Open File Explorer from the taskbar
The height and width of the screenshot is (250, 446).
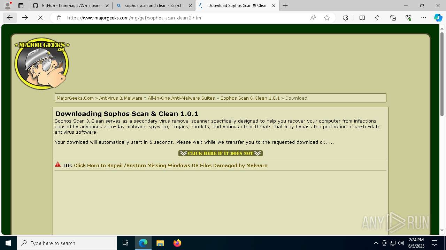160,243
